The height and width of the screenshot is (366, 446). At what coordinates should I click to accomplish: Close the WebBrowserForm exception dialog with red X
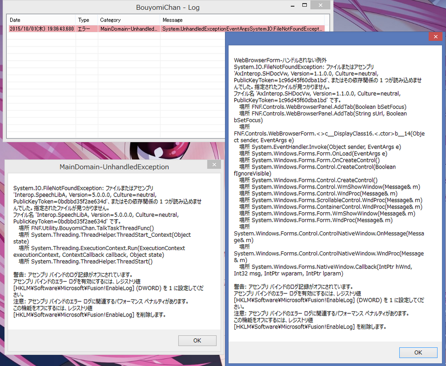coord(435,37)
